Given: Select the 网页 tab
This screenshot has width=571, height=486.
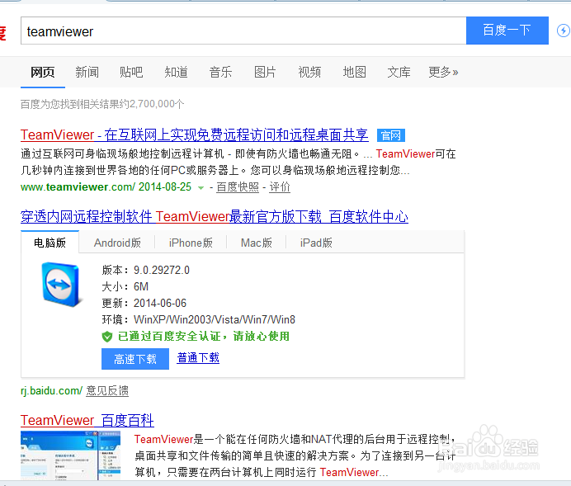Looking at the screenshot, I should click(43, 72).
